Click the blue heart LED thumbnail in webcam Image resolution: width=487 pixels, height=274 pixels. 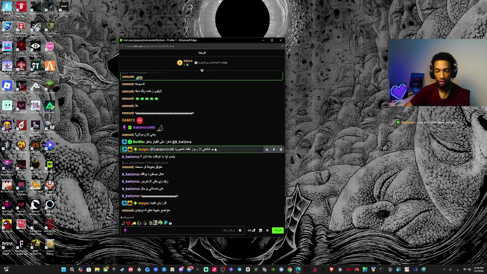coord(398,92)
